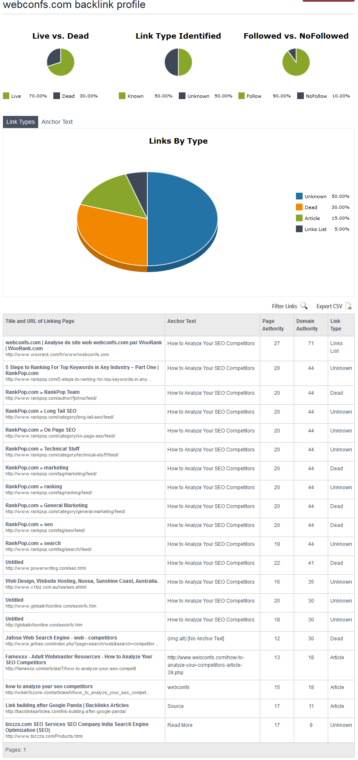
Task: Click the Link Type Identified pie chart
Action: pos(178,62)
